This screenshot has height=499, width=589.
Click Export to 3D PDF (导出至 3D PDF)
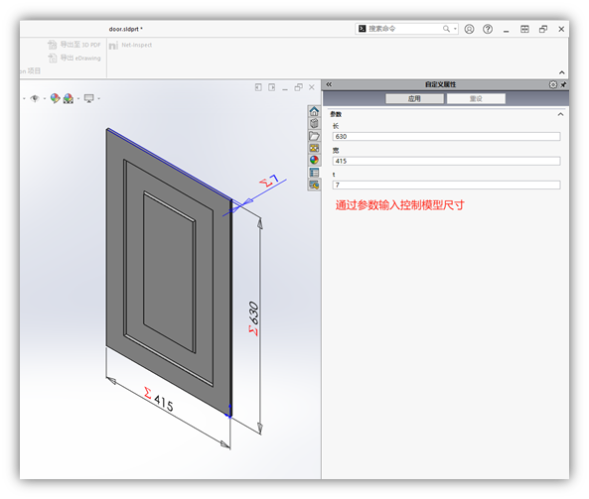74,45
